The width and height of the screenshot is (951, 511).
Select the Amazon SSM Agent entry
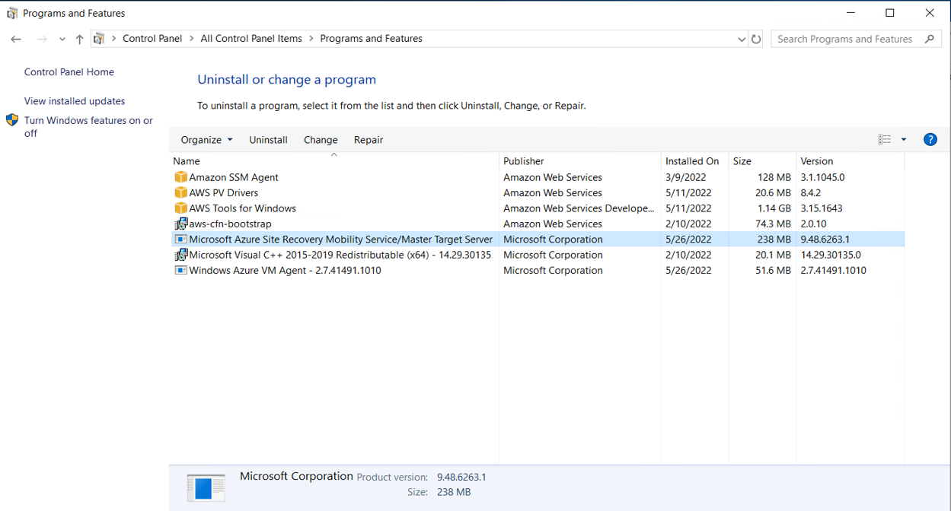click(x=234, y=177)
